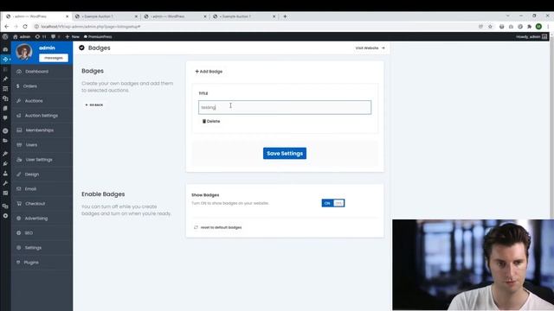Click the highlighted theme icon in narrow rail
This screenshot has height=311, width=554.
click(5, 60)
